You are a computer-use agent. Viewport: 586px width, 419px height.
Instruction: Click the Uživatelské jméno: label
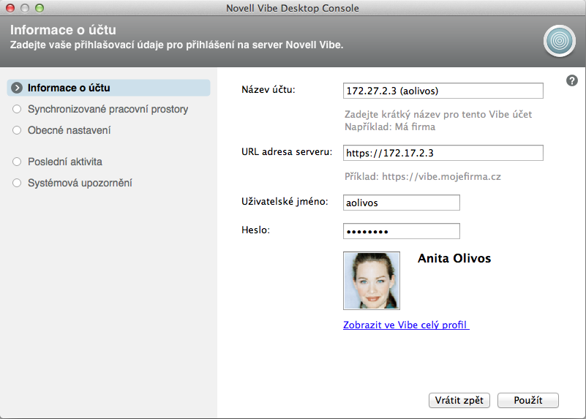[x=285, y=201]
